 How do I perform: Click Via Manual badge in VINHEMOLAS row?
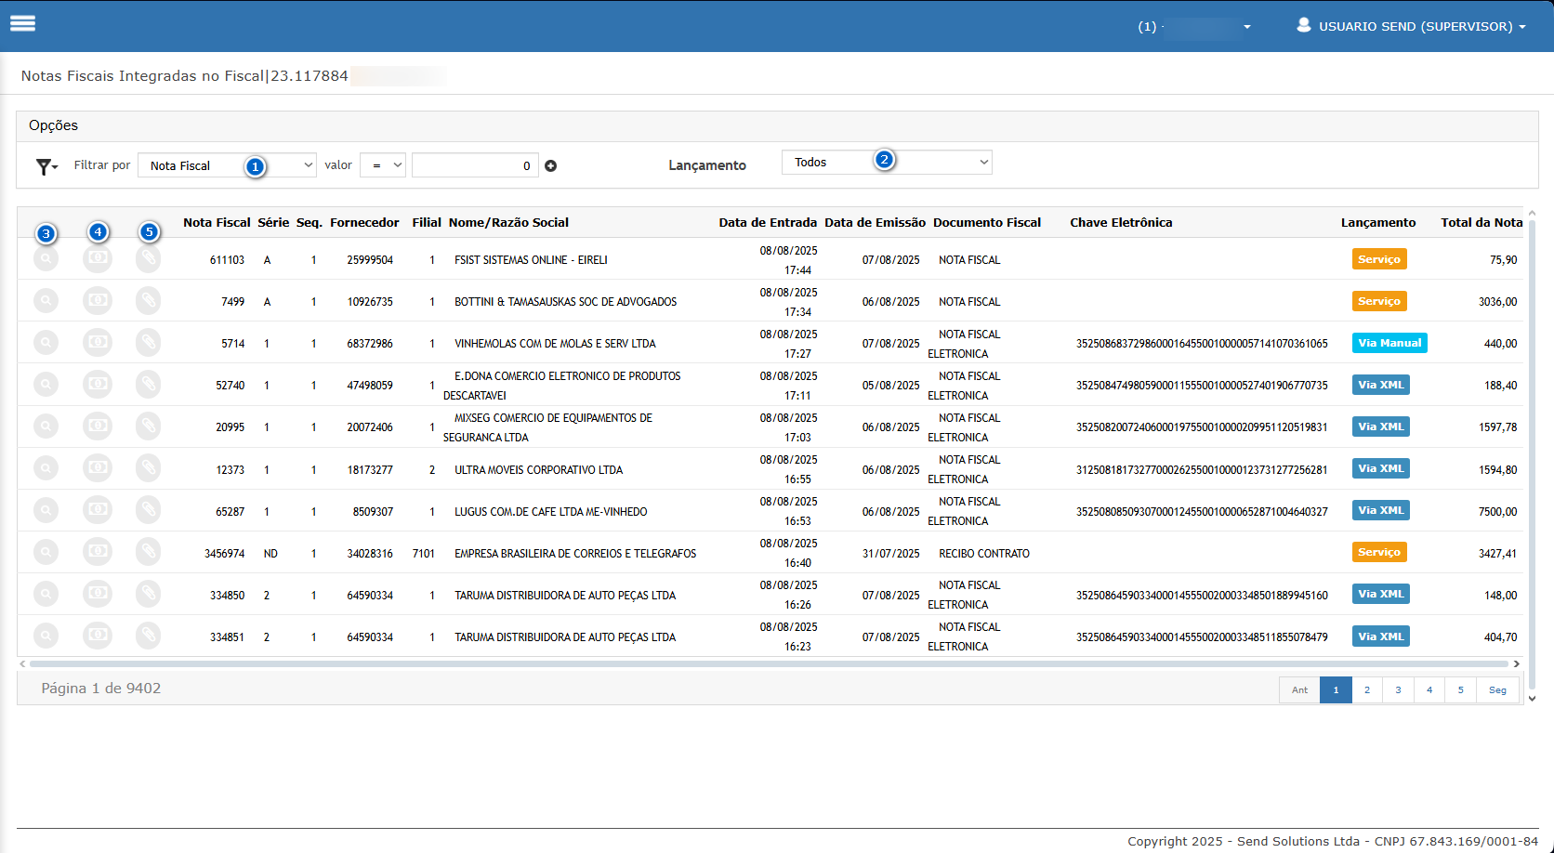point(1389,343)
